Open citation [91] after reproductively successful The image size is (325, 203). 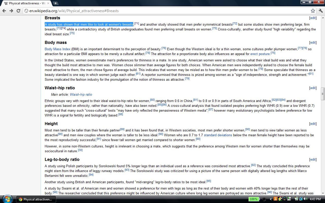coord(99,139)
